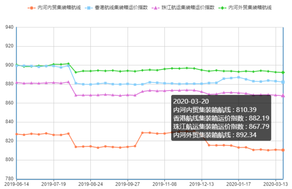Click tooltip value 882.19
Image resolution: width=292 pixels, height=189 pixels.
point(259,118)
